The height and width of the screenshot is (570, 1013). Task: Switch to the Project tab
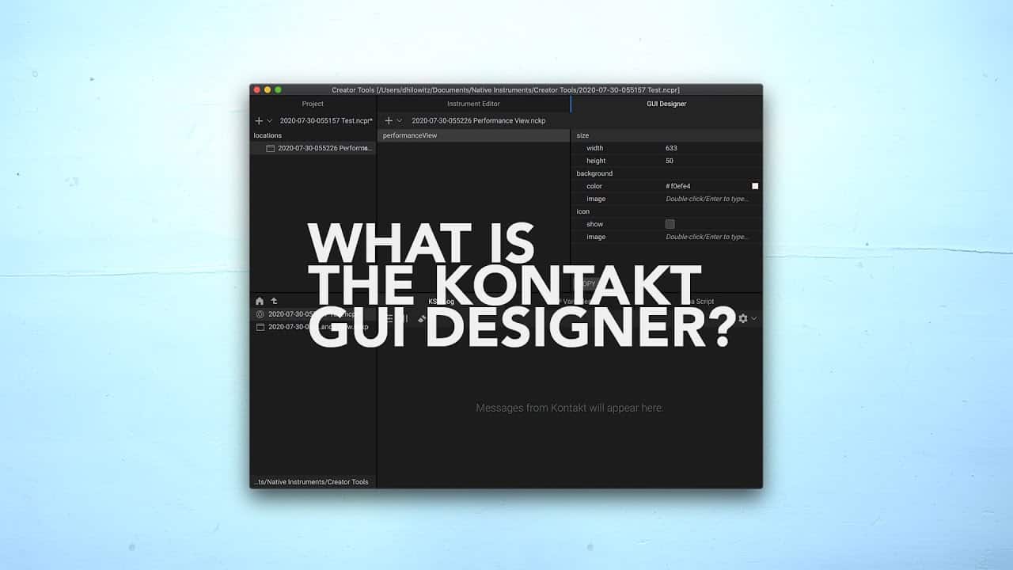pos(313,104)
